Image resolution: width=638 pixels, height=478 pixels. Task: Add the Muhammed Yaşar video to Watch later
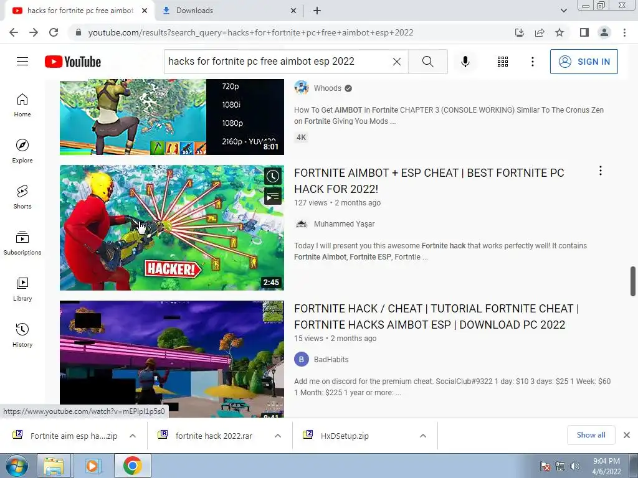(x=273, y=176)
